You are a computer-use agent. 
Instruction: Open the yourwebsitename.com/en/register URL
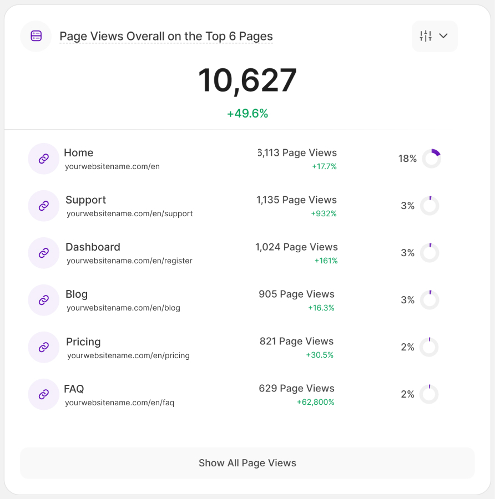[129, 261]
